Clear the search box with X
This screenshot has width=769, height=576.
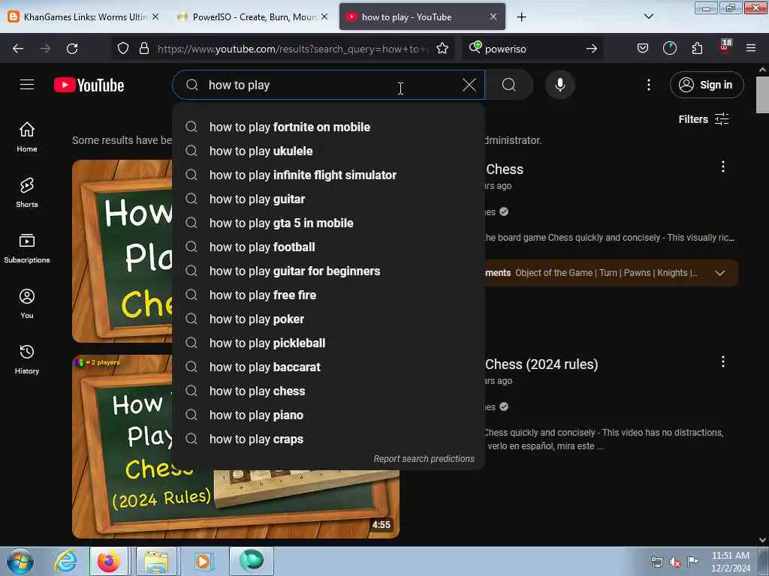click(469, 85)
